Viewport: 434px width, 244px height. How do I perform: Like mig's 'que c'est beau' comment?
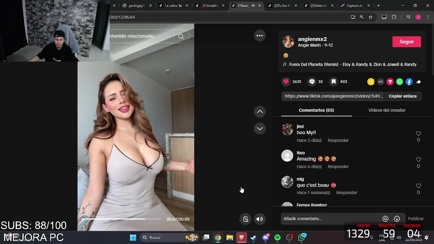[x=418, y=186]
